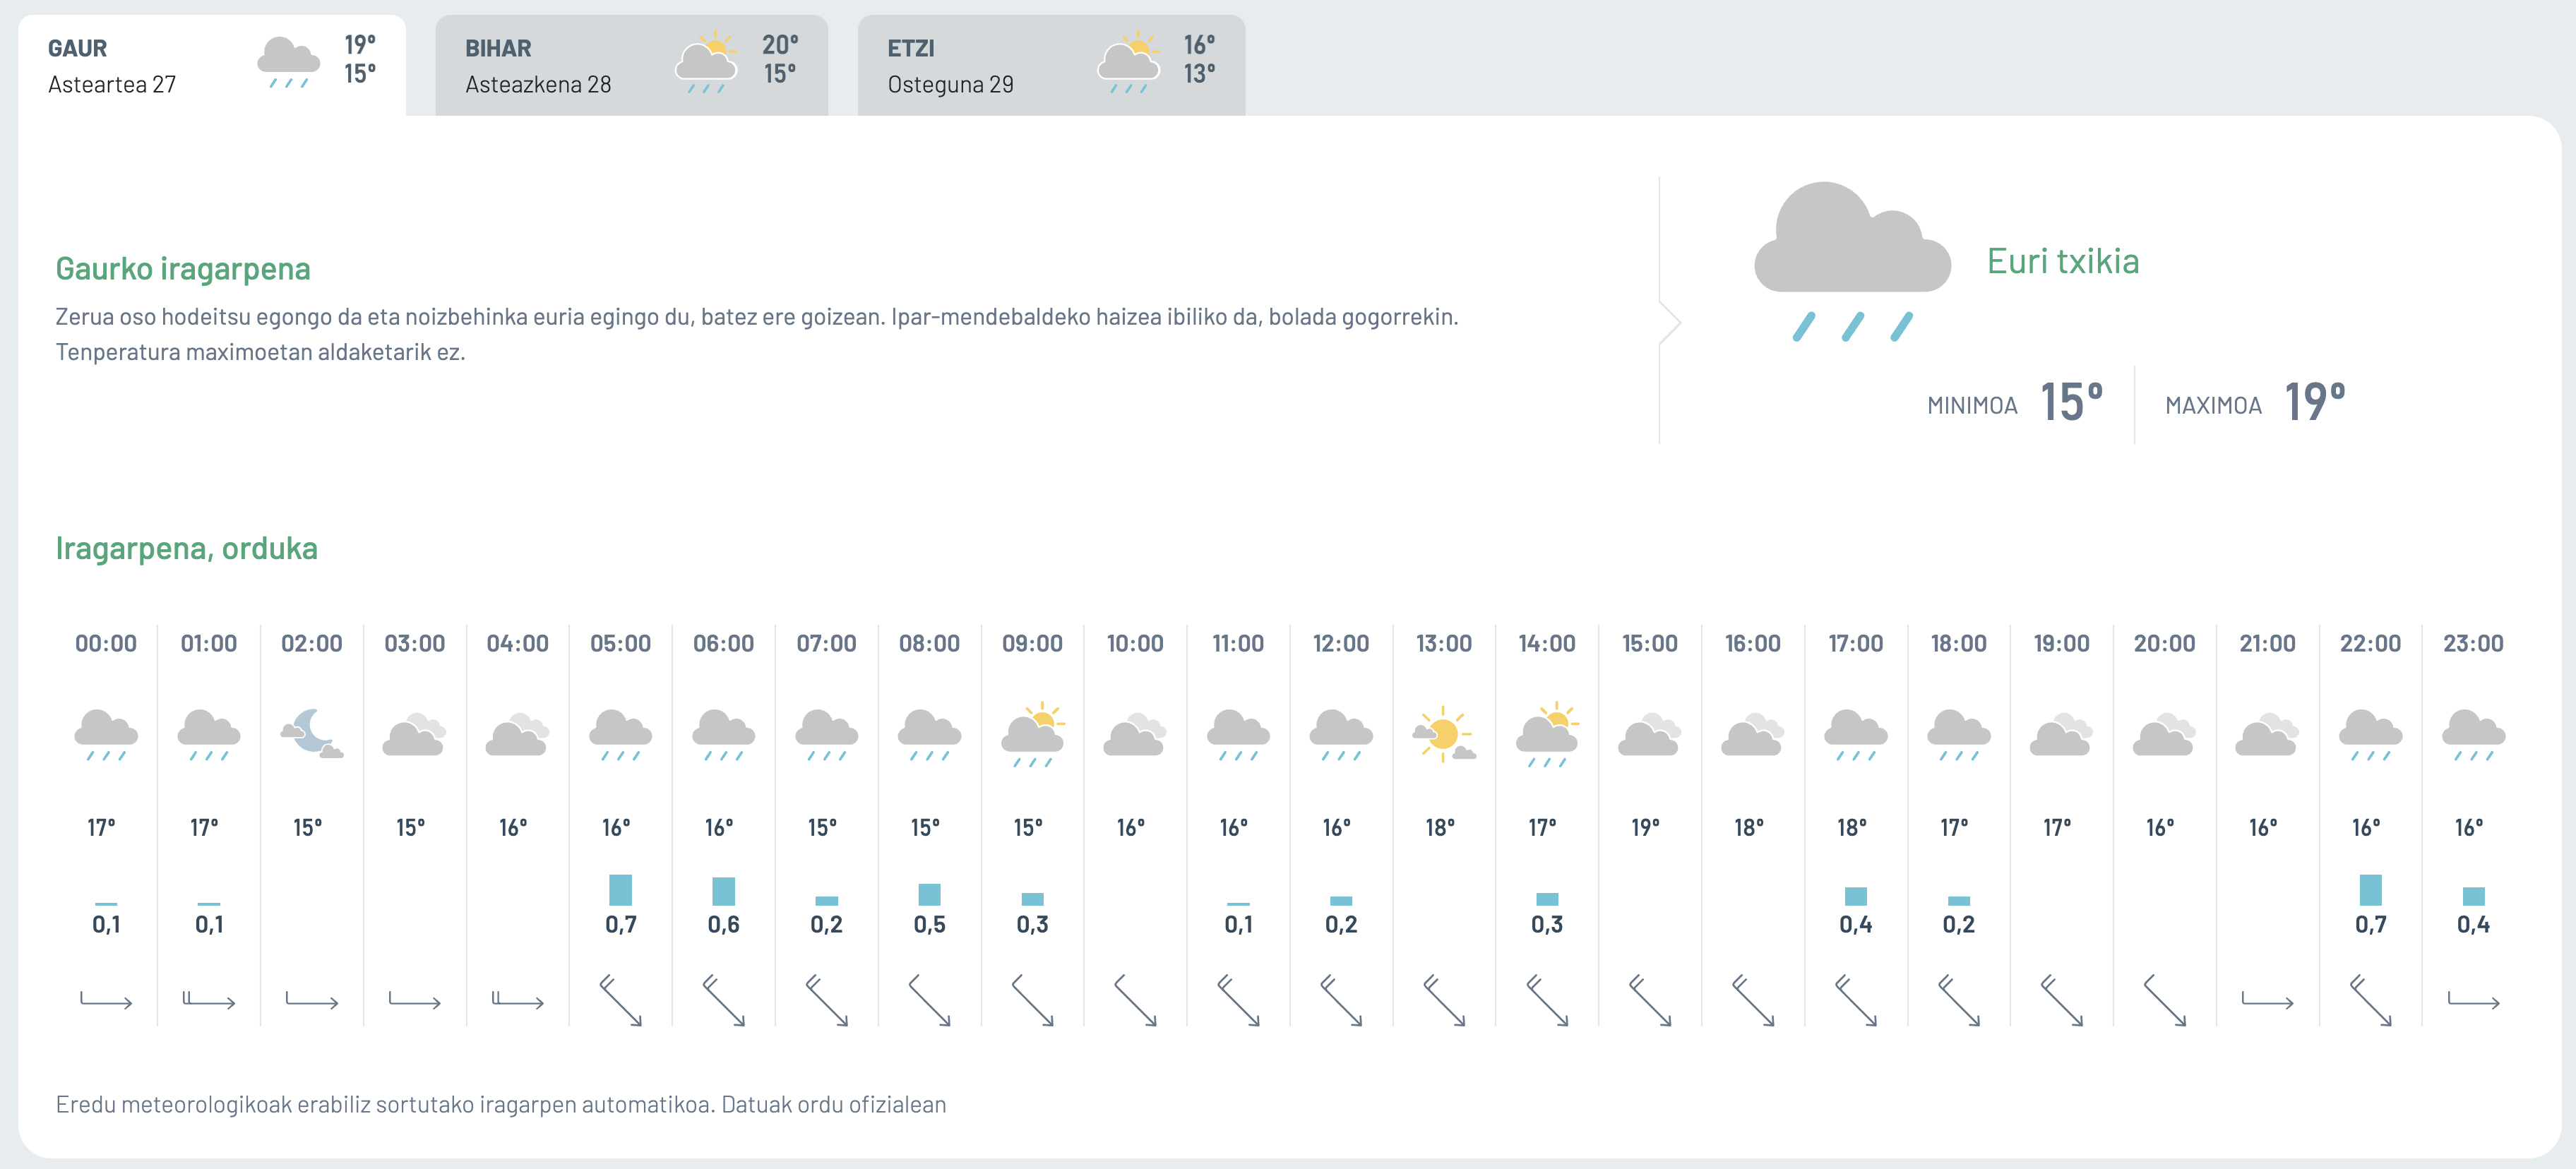2576x1169 pixels.
Task: Click the 22:00 precipitation bar 0,7
Action: 2371,890
